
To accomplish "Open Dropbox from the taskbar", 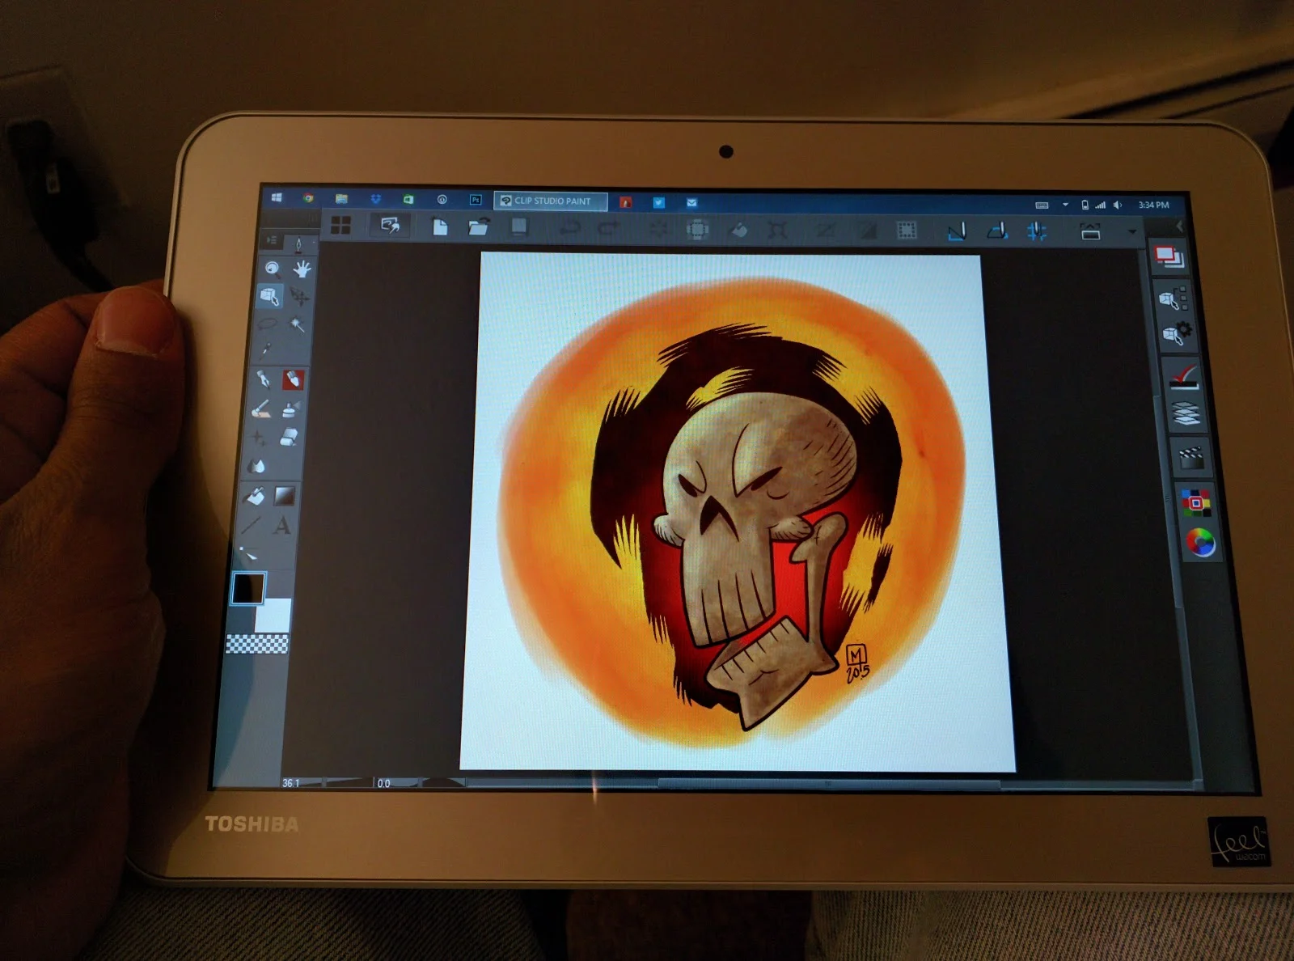I will click(375, 198).
